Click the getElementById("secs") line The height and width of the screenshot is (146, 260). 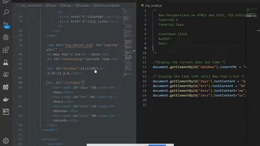(x=199, y=96)
